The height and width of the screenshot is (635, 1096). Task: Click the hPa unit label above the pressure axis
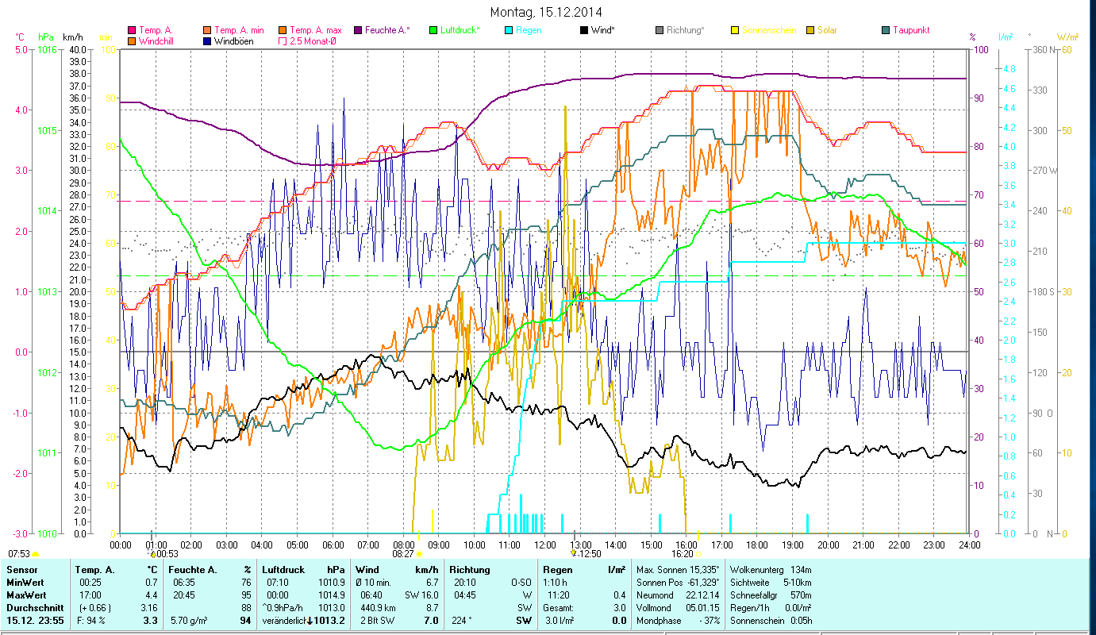tap(46, 37)
